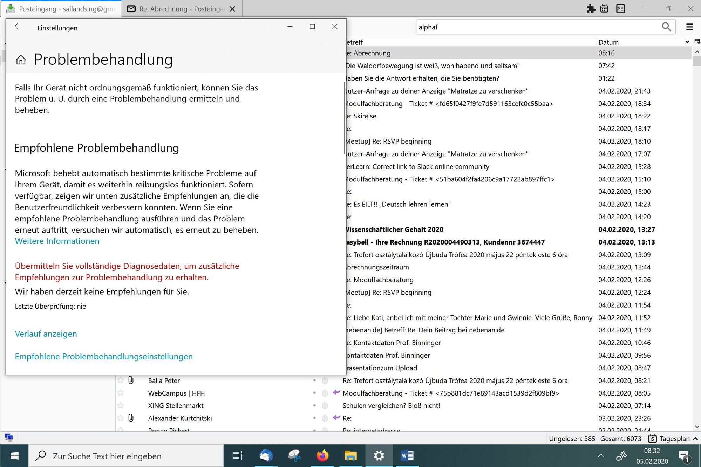Click the Windows taskbar search box
This screenshot has width=701, height=467.
[125, 456]
